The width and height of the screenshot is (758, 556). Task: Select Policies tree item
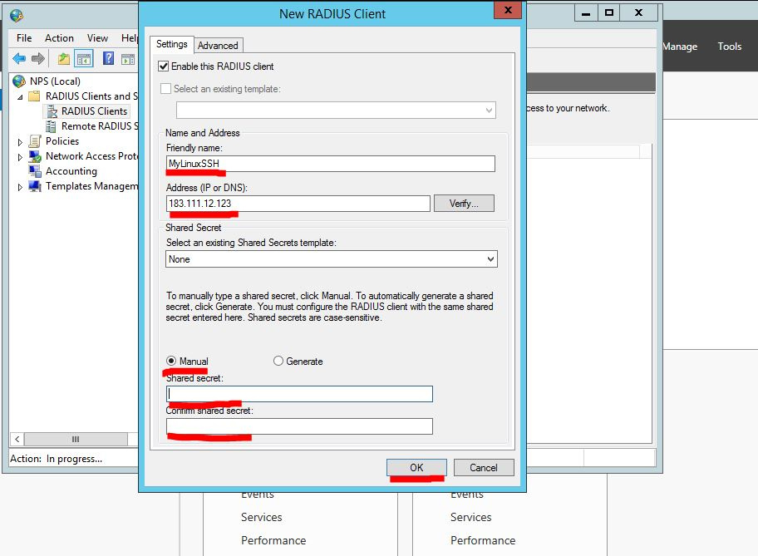[62, 141]
